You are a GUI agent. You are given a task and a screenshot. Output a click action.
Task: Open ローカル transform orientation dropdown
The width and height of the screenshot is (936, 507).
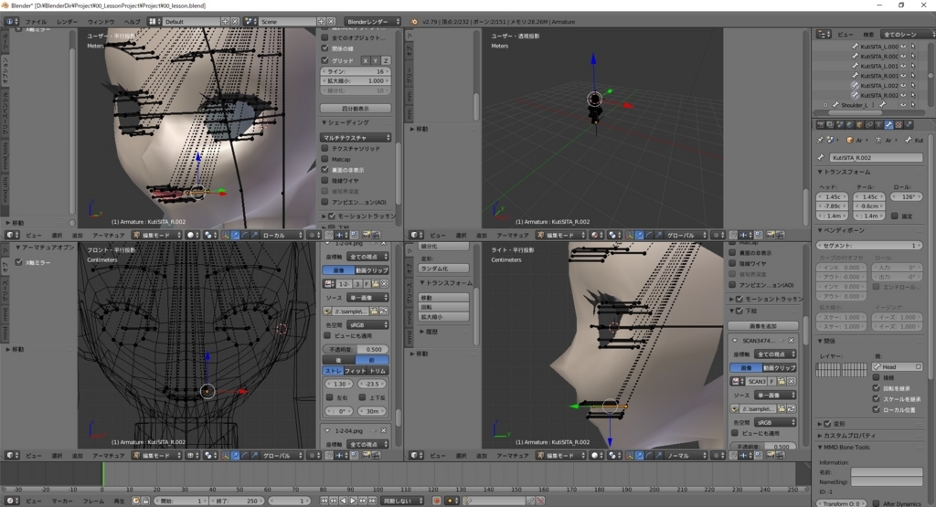pos(282,235)
